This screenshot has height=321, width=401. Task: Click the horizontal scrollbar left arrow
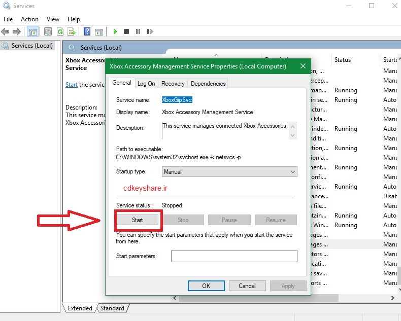[x=175, y=298]
